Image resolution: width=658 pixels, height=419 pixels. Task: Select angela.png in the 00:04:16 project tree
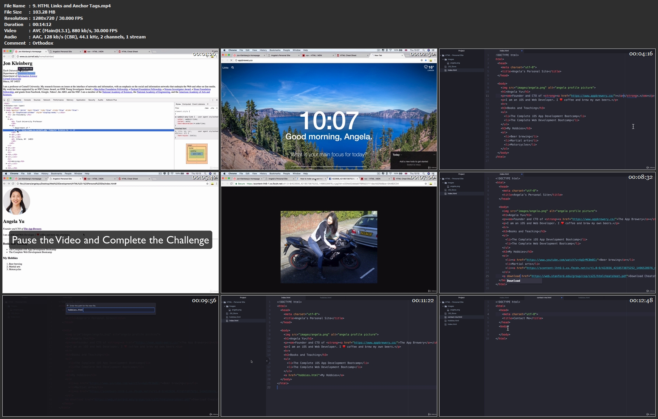coord(454,63)
